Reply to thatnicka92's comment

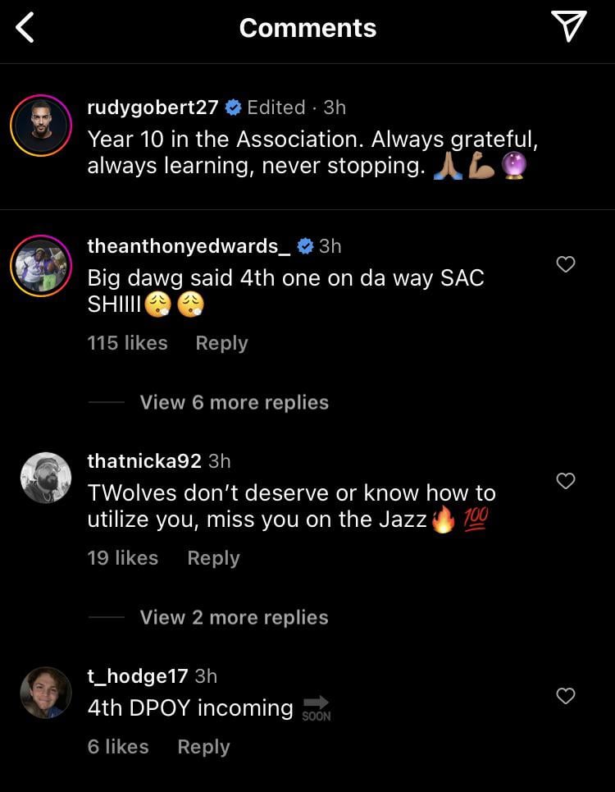213,558
